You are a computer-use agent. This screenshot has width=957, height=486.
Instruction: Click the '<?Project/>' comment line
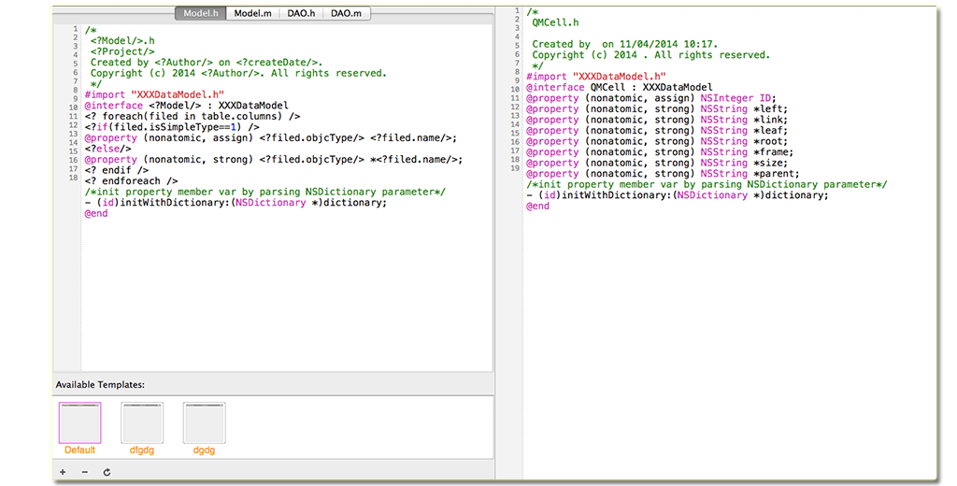[122, 52]
